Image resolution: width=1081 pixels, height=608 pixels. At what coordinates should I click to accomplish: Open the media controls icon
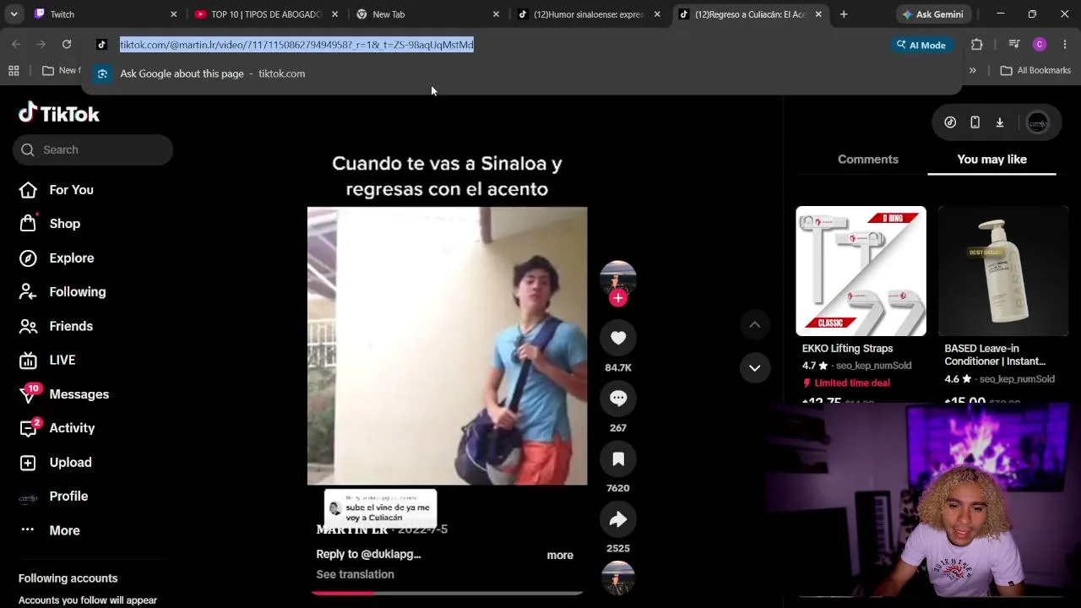(1014, 45)
